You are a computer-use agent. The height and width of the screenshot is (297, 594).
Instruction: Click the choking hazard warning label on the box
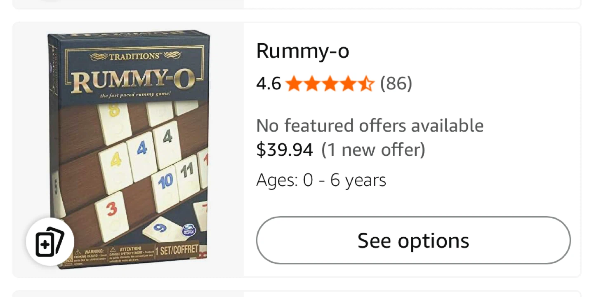pos(88,255)
